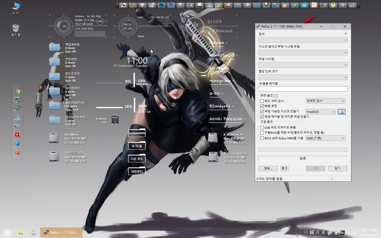The width and height of the screenshot is (381, 238).
Task: Check the 구형BIOS를 위한 수정 option
Action: pos(262,133)
